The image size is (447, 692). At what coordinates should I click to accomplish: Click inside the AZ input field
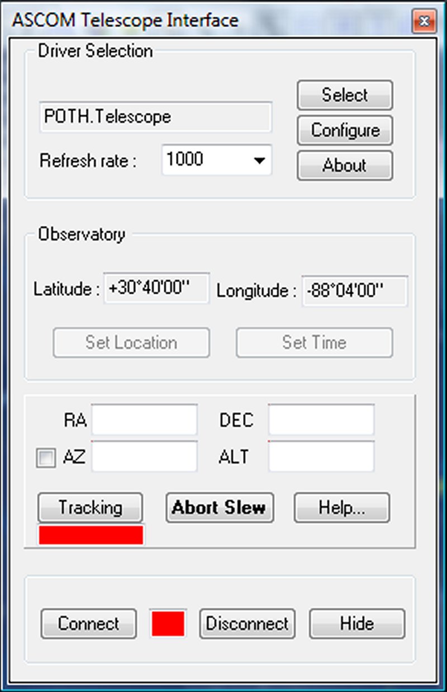tap(145, 456)
